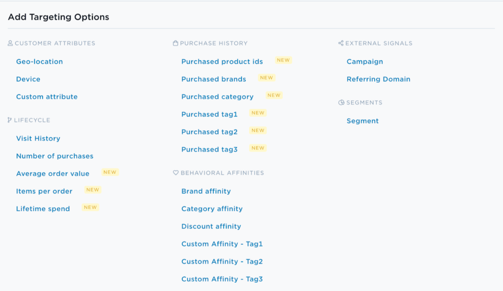Select Lifetime spend targeting
503x291 pixels.
coord(43,209)
